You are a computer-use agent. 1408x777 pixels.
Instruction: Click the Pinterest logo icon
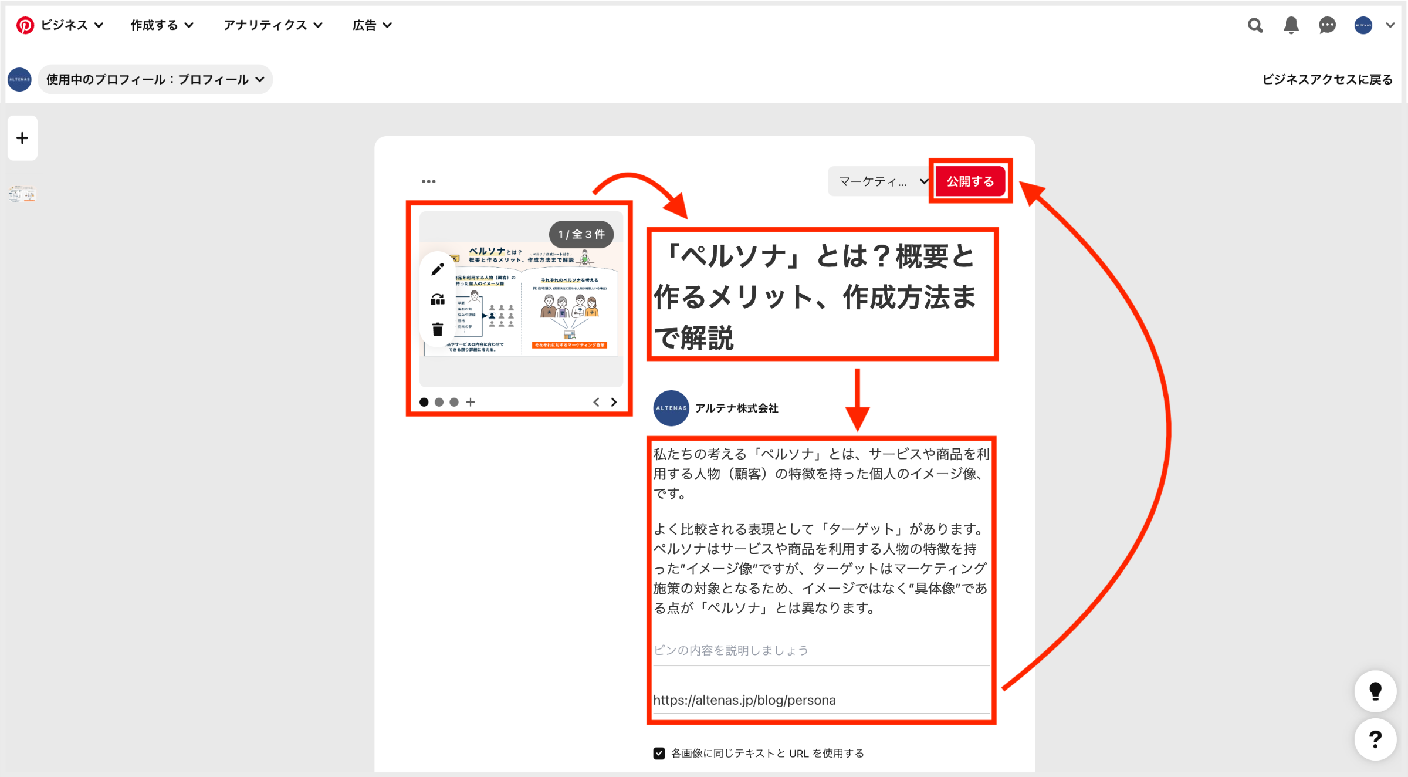click(x=25, y=25)
